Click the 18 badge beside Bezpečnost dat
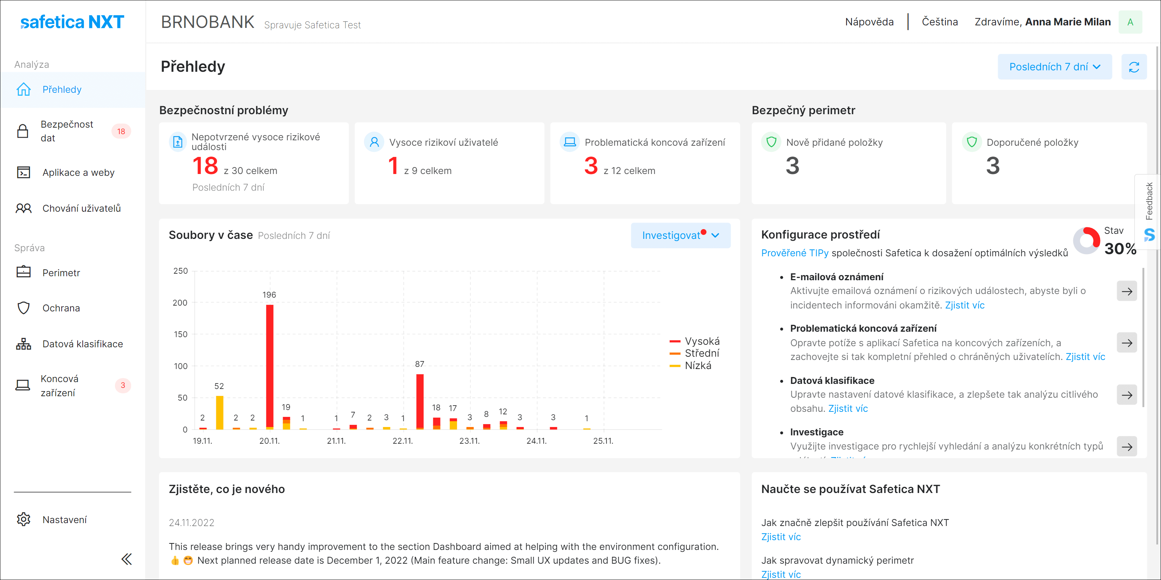Image resolution: width=1161 pixels, height=580 pixels. [121, 131]
